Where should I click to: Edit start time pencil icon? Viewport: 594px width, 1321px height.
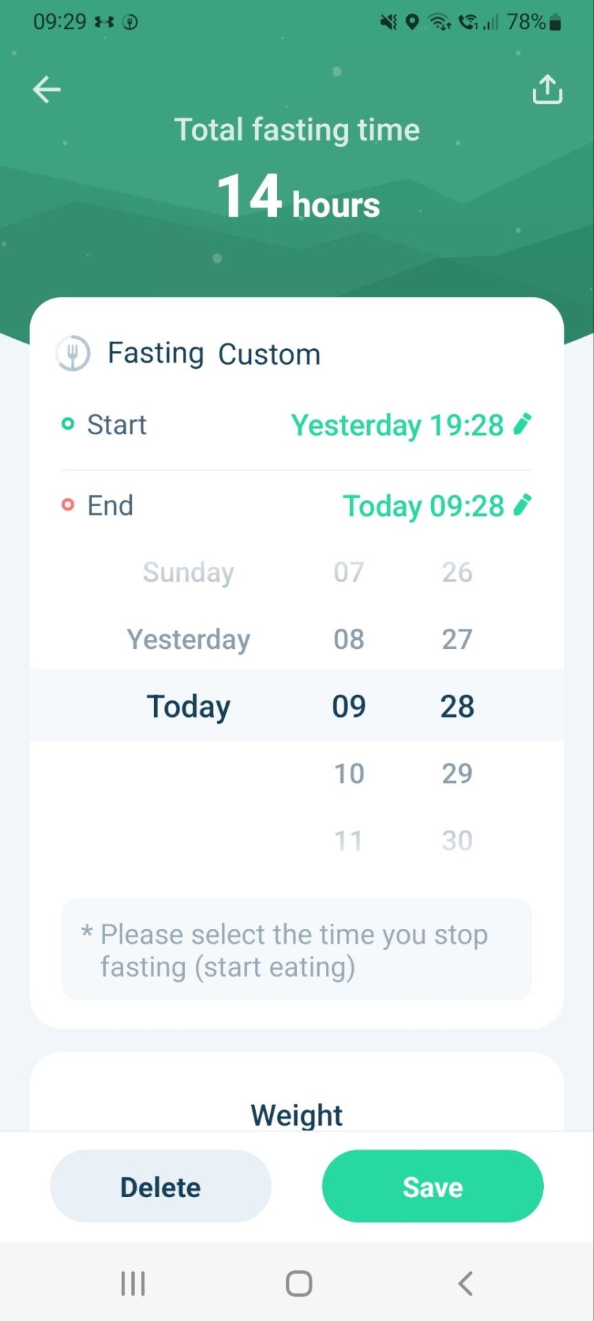[522, 425]
